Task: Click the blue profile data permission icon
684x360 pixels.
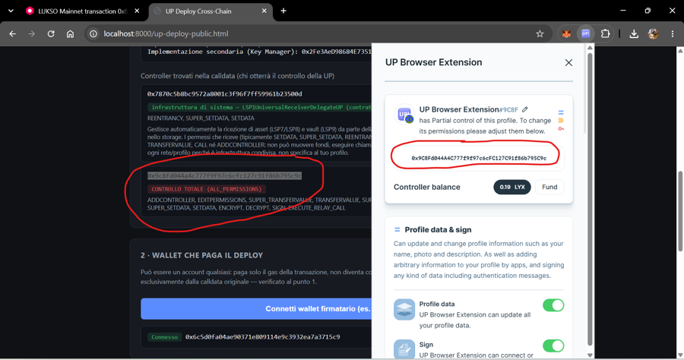Action: (x=561, y=112)
